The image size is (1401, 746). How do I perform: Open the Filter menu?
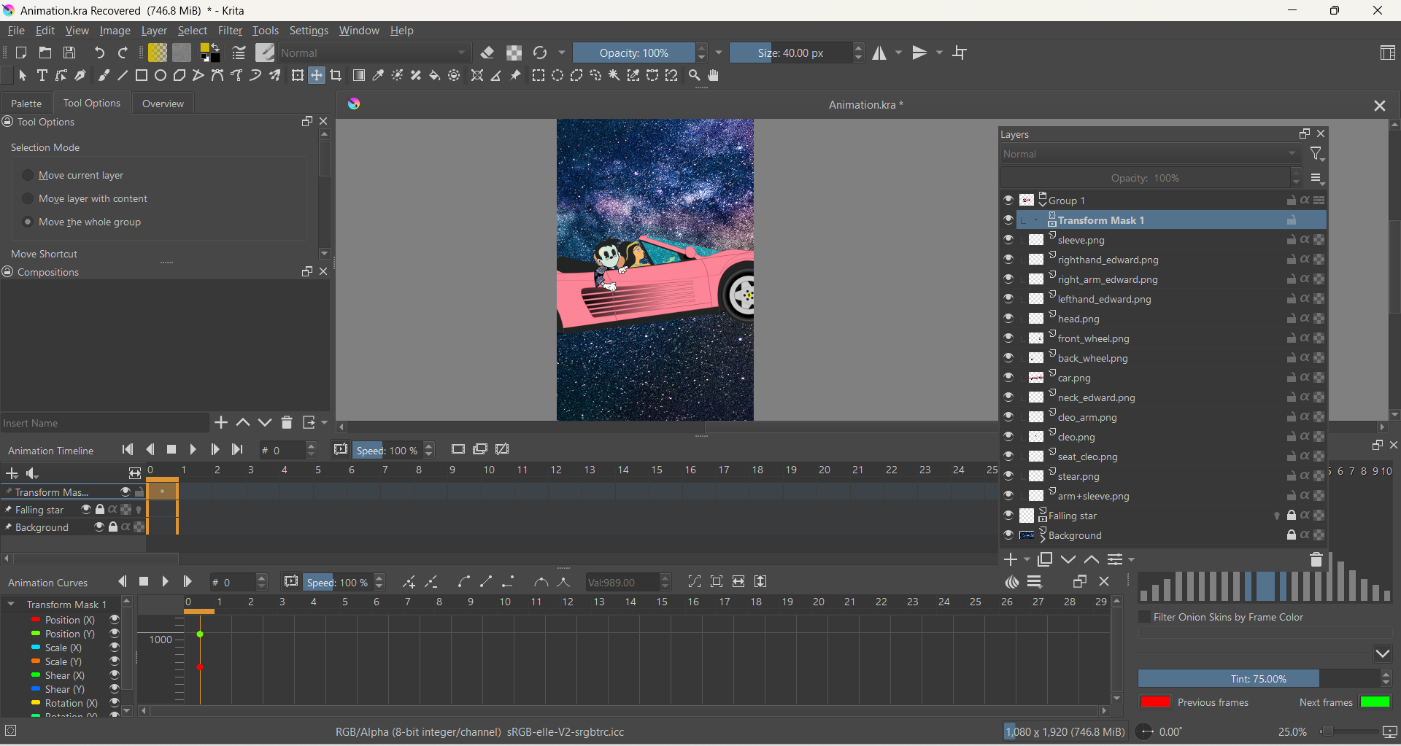(231, 30)
